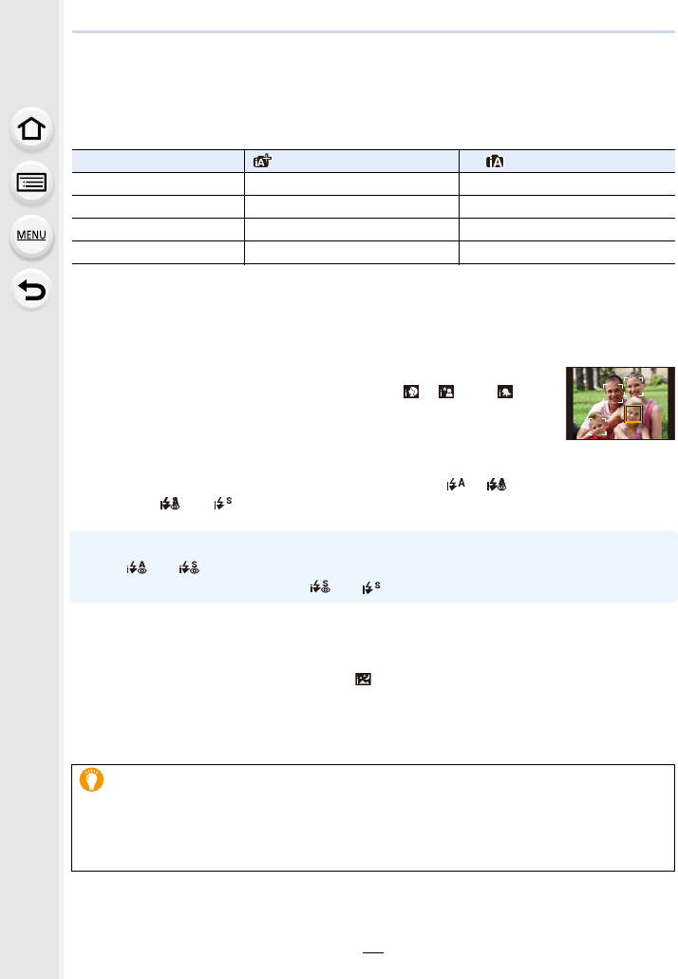
Task: Click the orange face-detection frame in photo
Action: (633, 413)
